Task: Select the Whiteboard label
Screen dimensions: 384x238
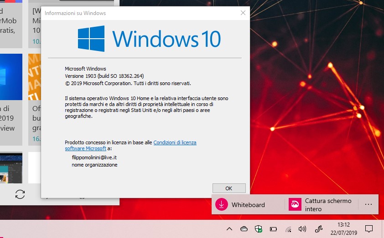Action: pos(248,205)
